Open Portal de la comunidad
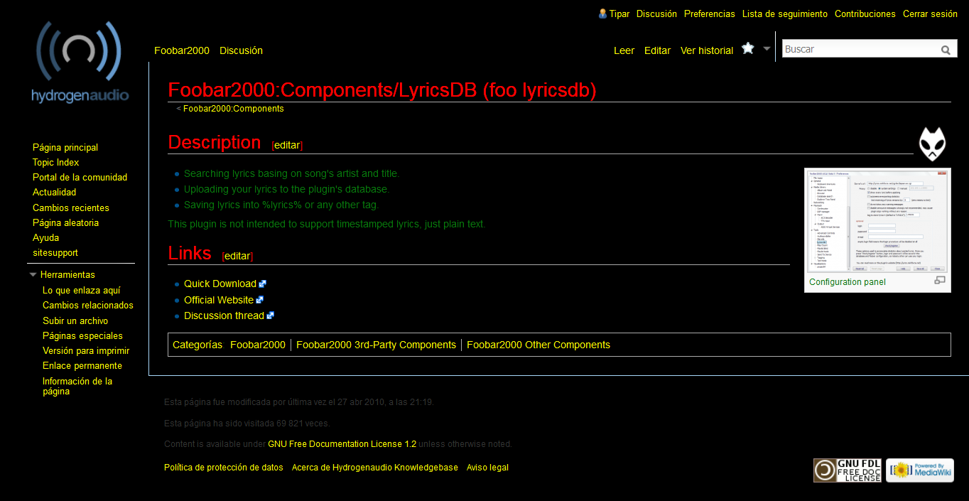The width and height of the screenshot is (969, 501). pyautogui.click(x=80, y=177)
